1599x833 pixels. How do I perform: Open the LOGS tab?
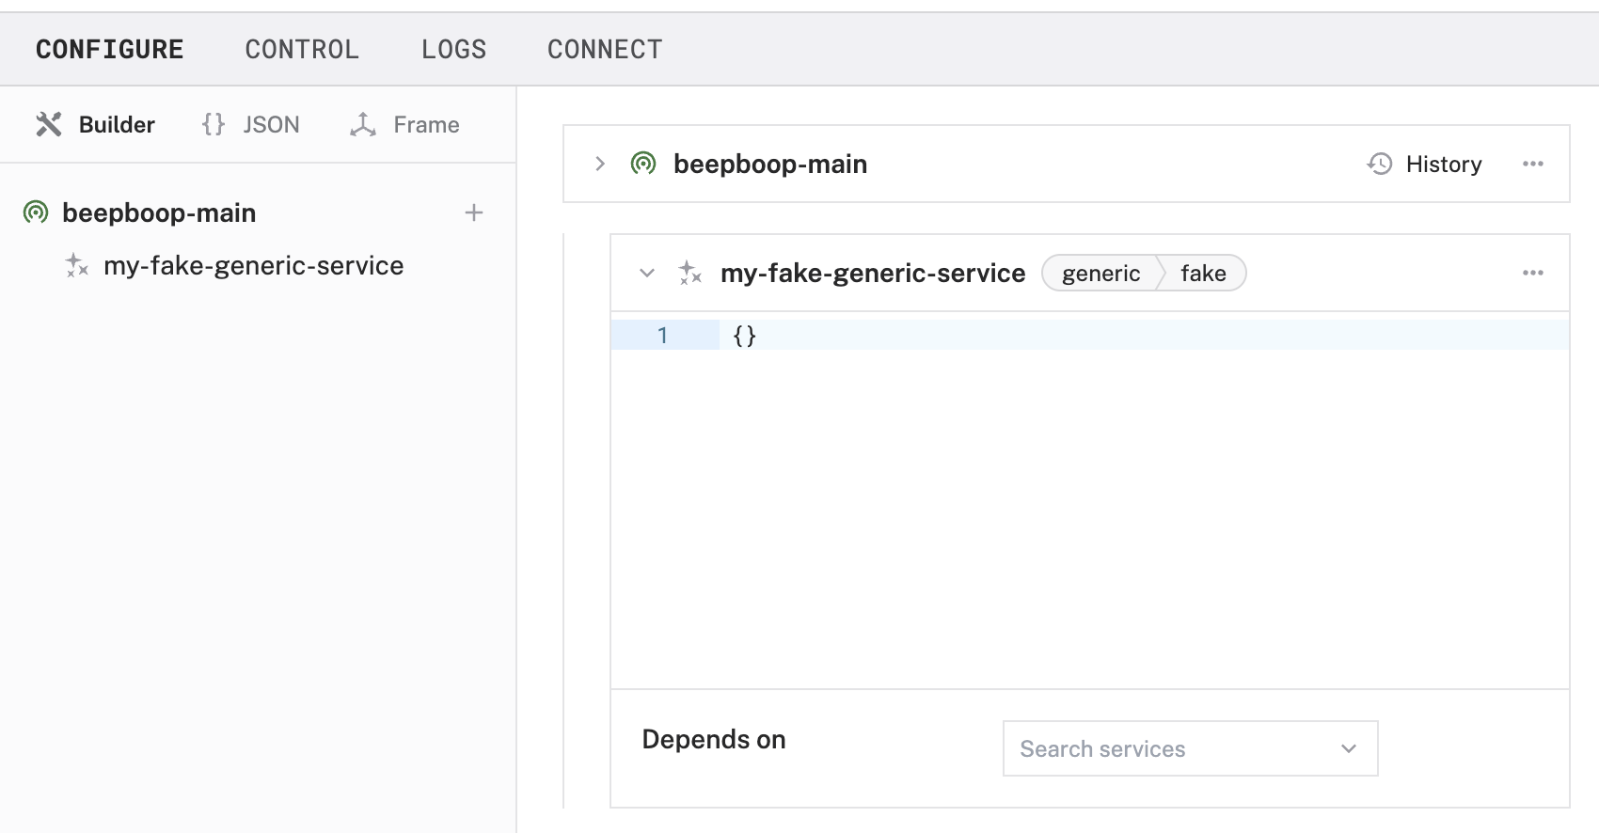click(453, 49)
